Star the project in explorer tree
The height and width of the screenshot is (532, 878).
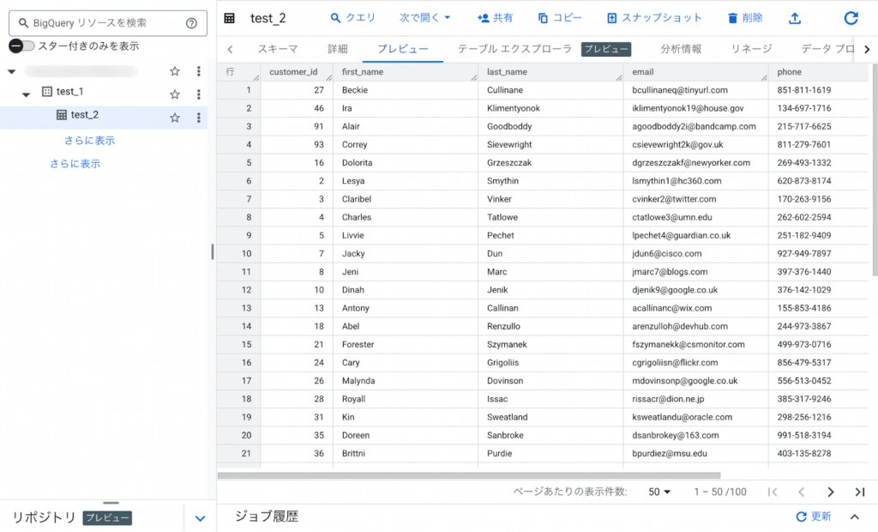click(175, 71)
